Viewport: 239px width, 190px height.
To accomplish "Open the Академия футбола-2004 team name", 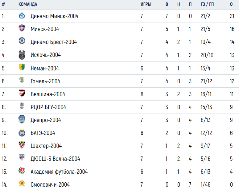I will 59,172.
